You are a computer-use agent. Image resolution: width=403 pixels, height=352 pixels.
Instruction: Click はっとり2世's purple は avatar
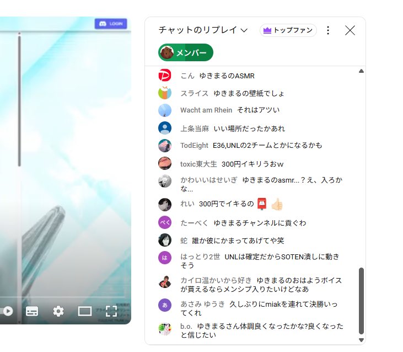tap(165, 258)
